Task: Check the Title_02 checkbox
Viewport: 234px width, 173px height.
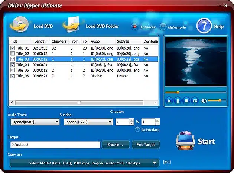Action: (x=13, y=54)
